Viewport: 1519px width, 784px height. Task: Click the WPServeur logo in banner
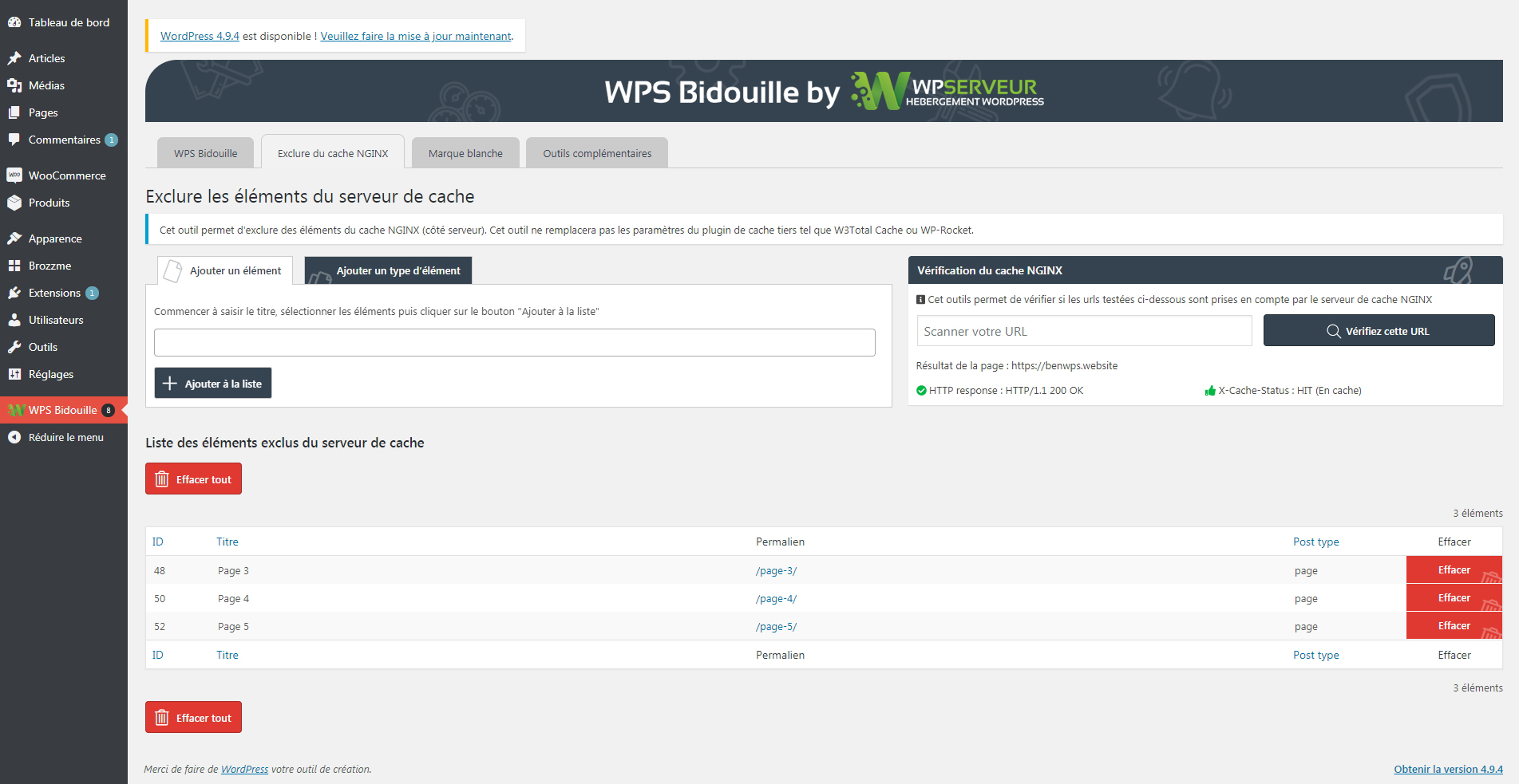pos(947,91)
